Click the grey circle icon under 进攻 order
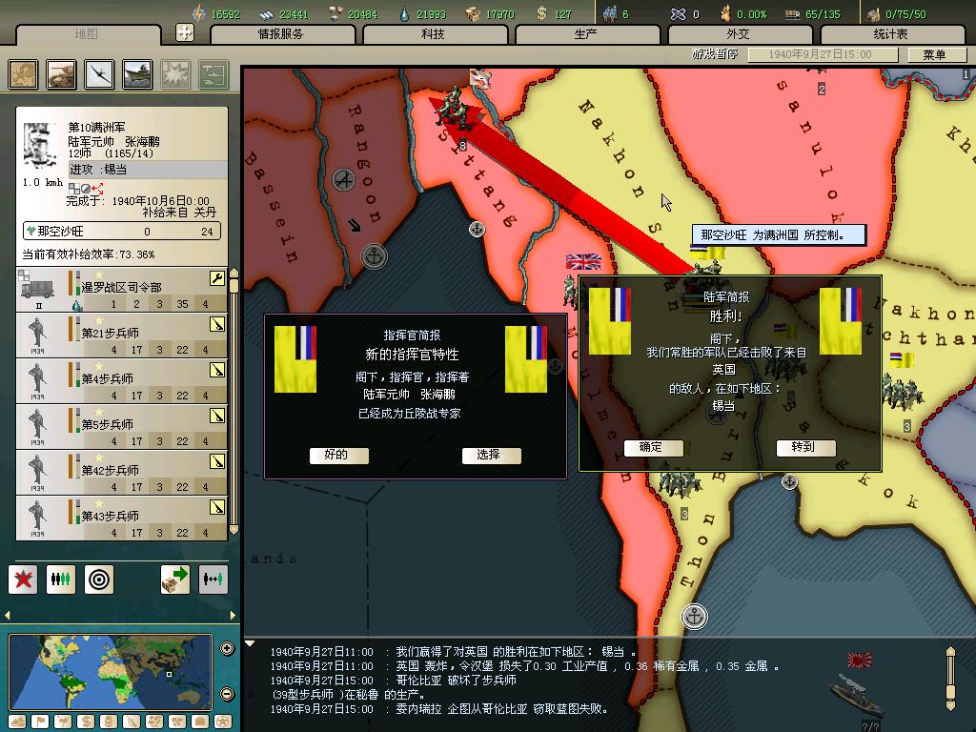Screen dimensions: 976x732 pos(86,188)
